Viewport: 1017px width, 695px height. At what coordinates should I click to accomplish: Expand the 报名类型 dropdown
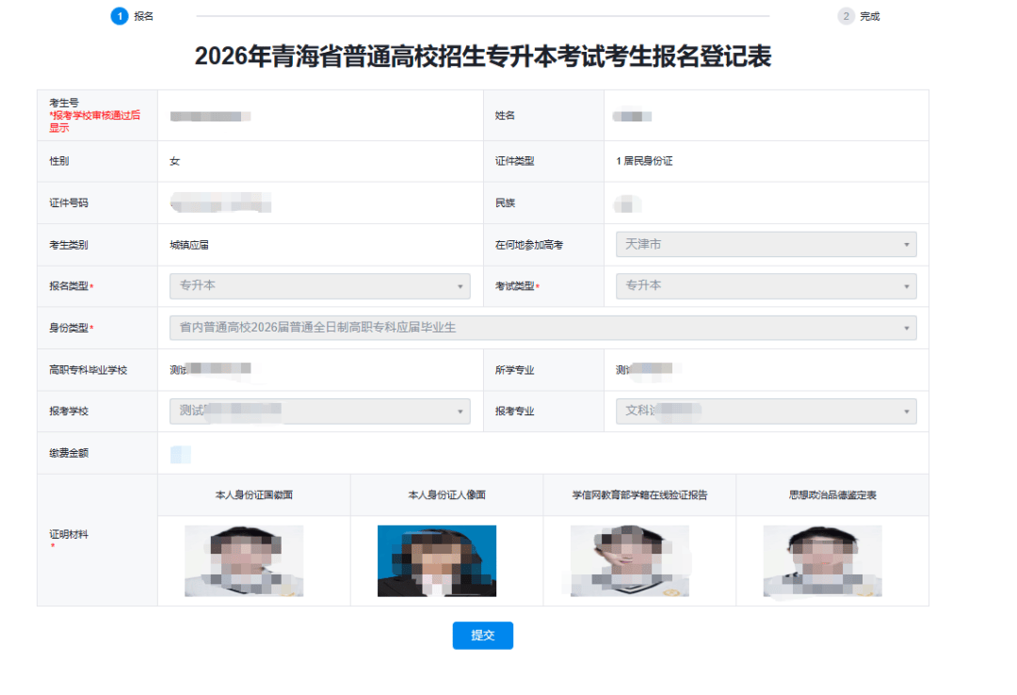click(x=319, y=285)
